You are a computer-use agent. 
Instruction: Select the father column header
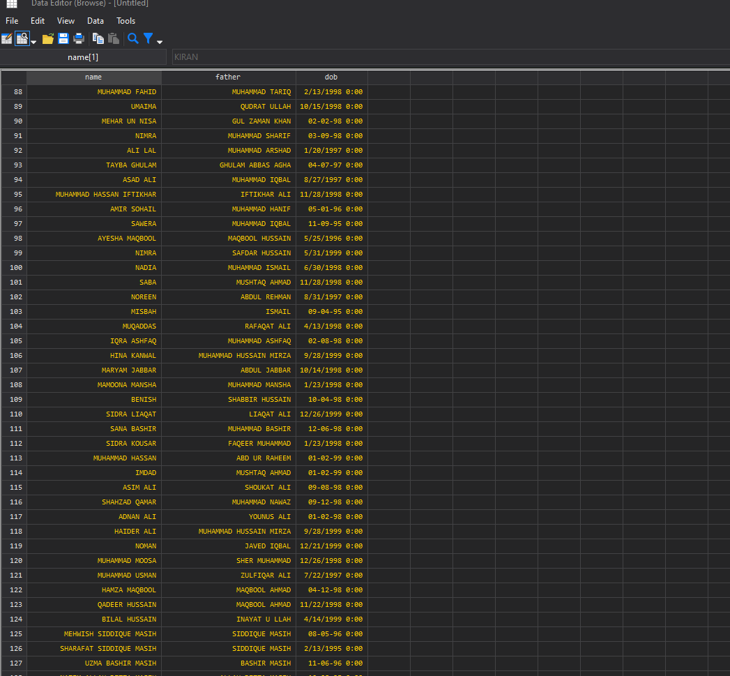228,77
